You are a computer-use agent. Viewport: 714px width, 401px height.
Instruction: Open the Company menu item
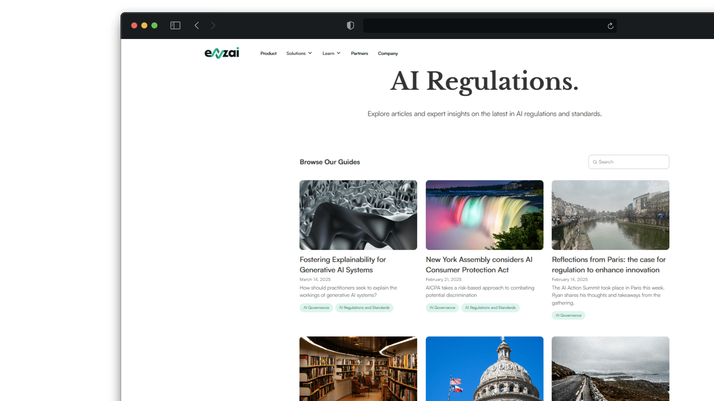tap(388, 53)
